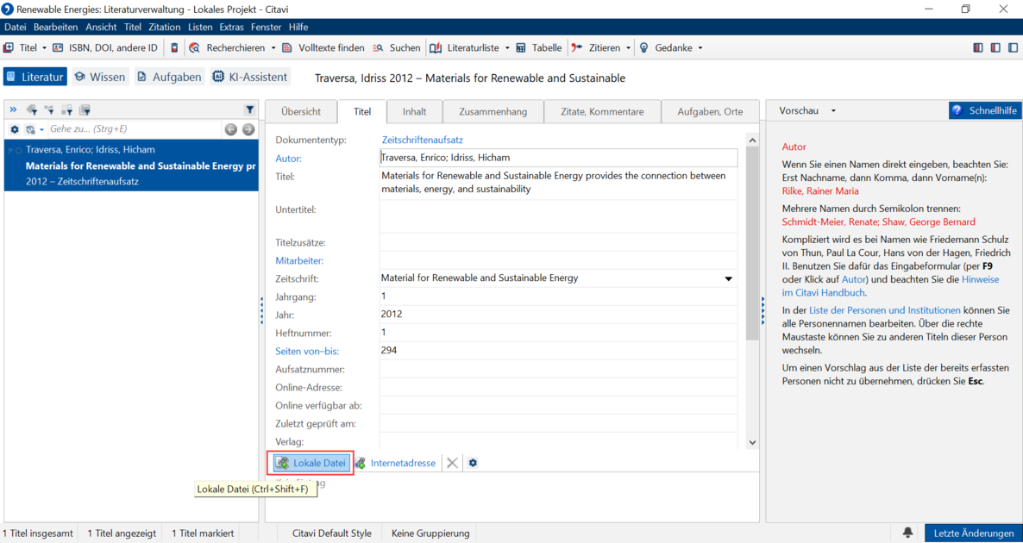Expand the Zitieren dropdown arrow
This screenshot has width=1023, height=543.
(628, 47)
